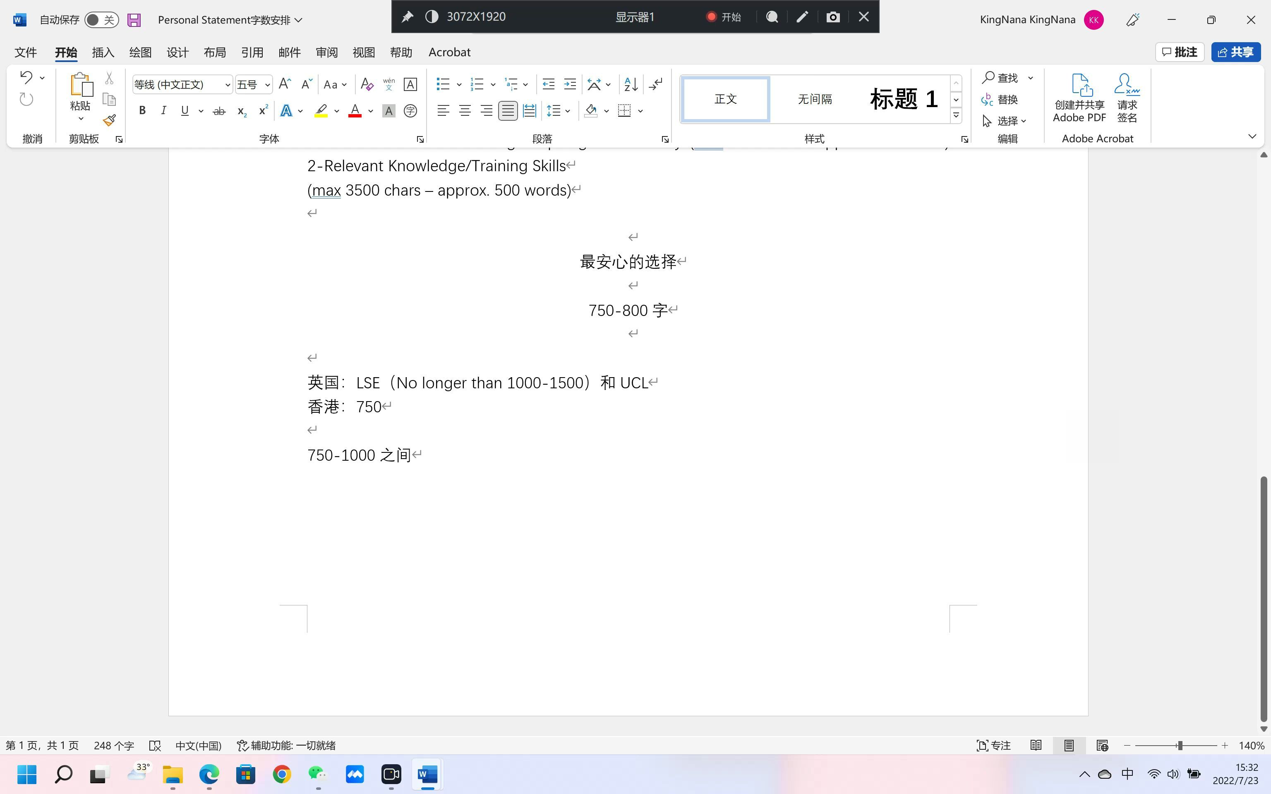This screenshot has width=1271, height=794.
Task: Collapse the ribbon with the chevron
Action: click(x=1252, y=136)
